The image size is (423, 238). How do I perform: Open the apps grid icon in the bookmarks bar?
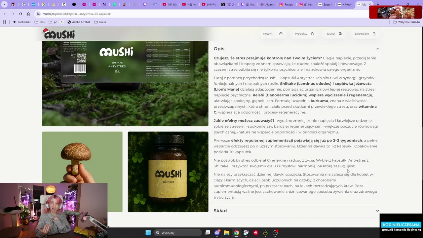pos(4,22)
